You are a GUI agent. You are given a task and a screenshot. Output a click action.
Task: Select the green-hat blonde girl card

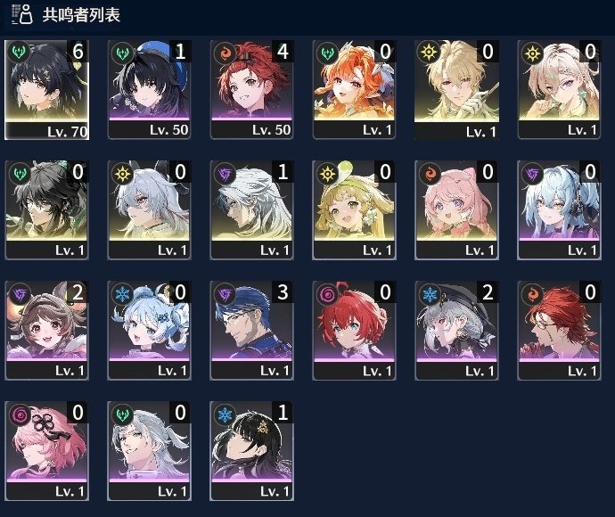coord(354,210)
